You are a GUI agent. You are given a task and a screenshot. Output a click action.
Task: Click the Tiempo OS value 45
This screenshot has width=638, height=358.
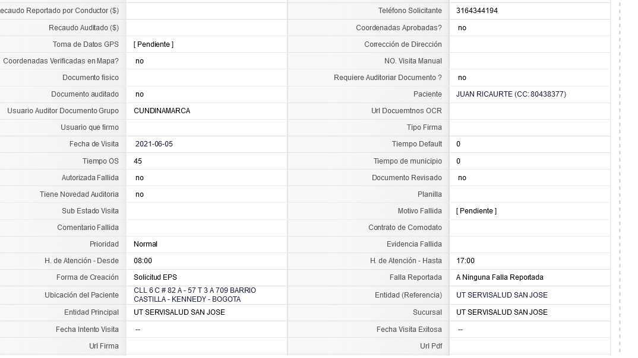click(x=138, y=161)
